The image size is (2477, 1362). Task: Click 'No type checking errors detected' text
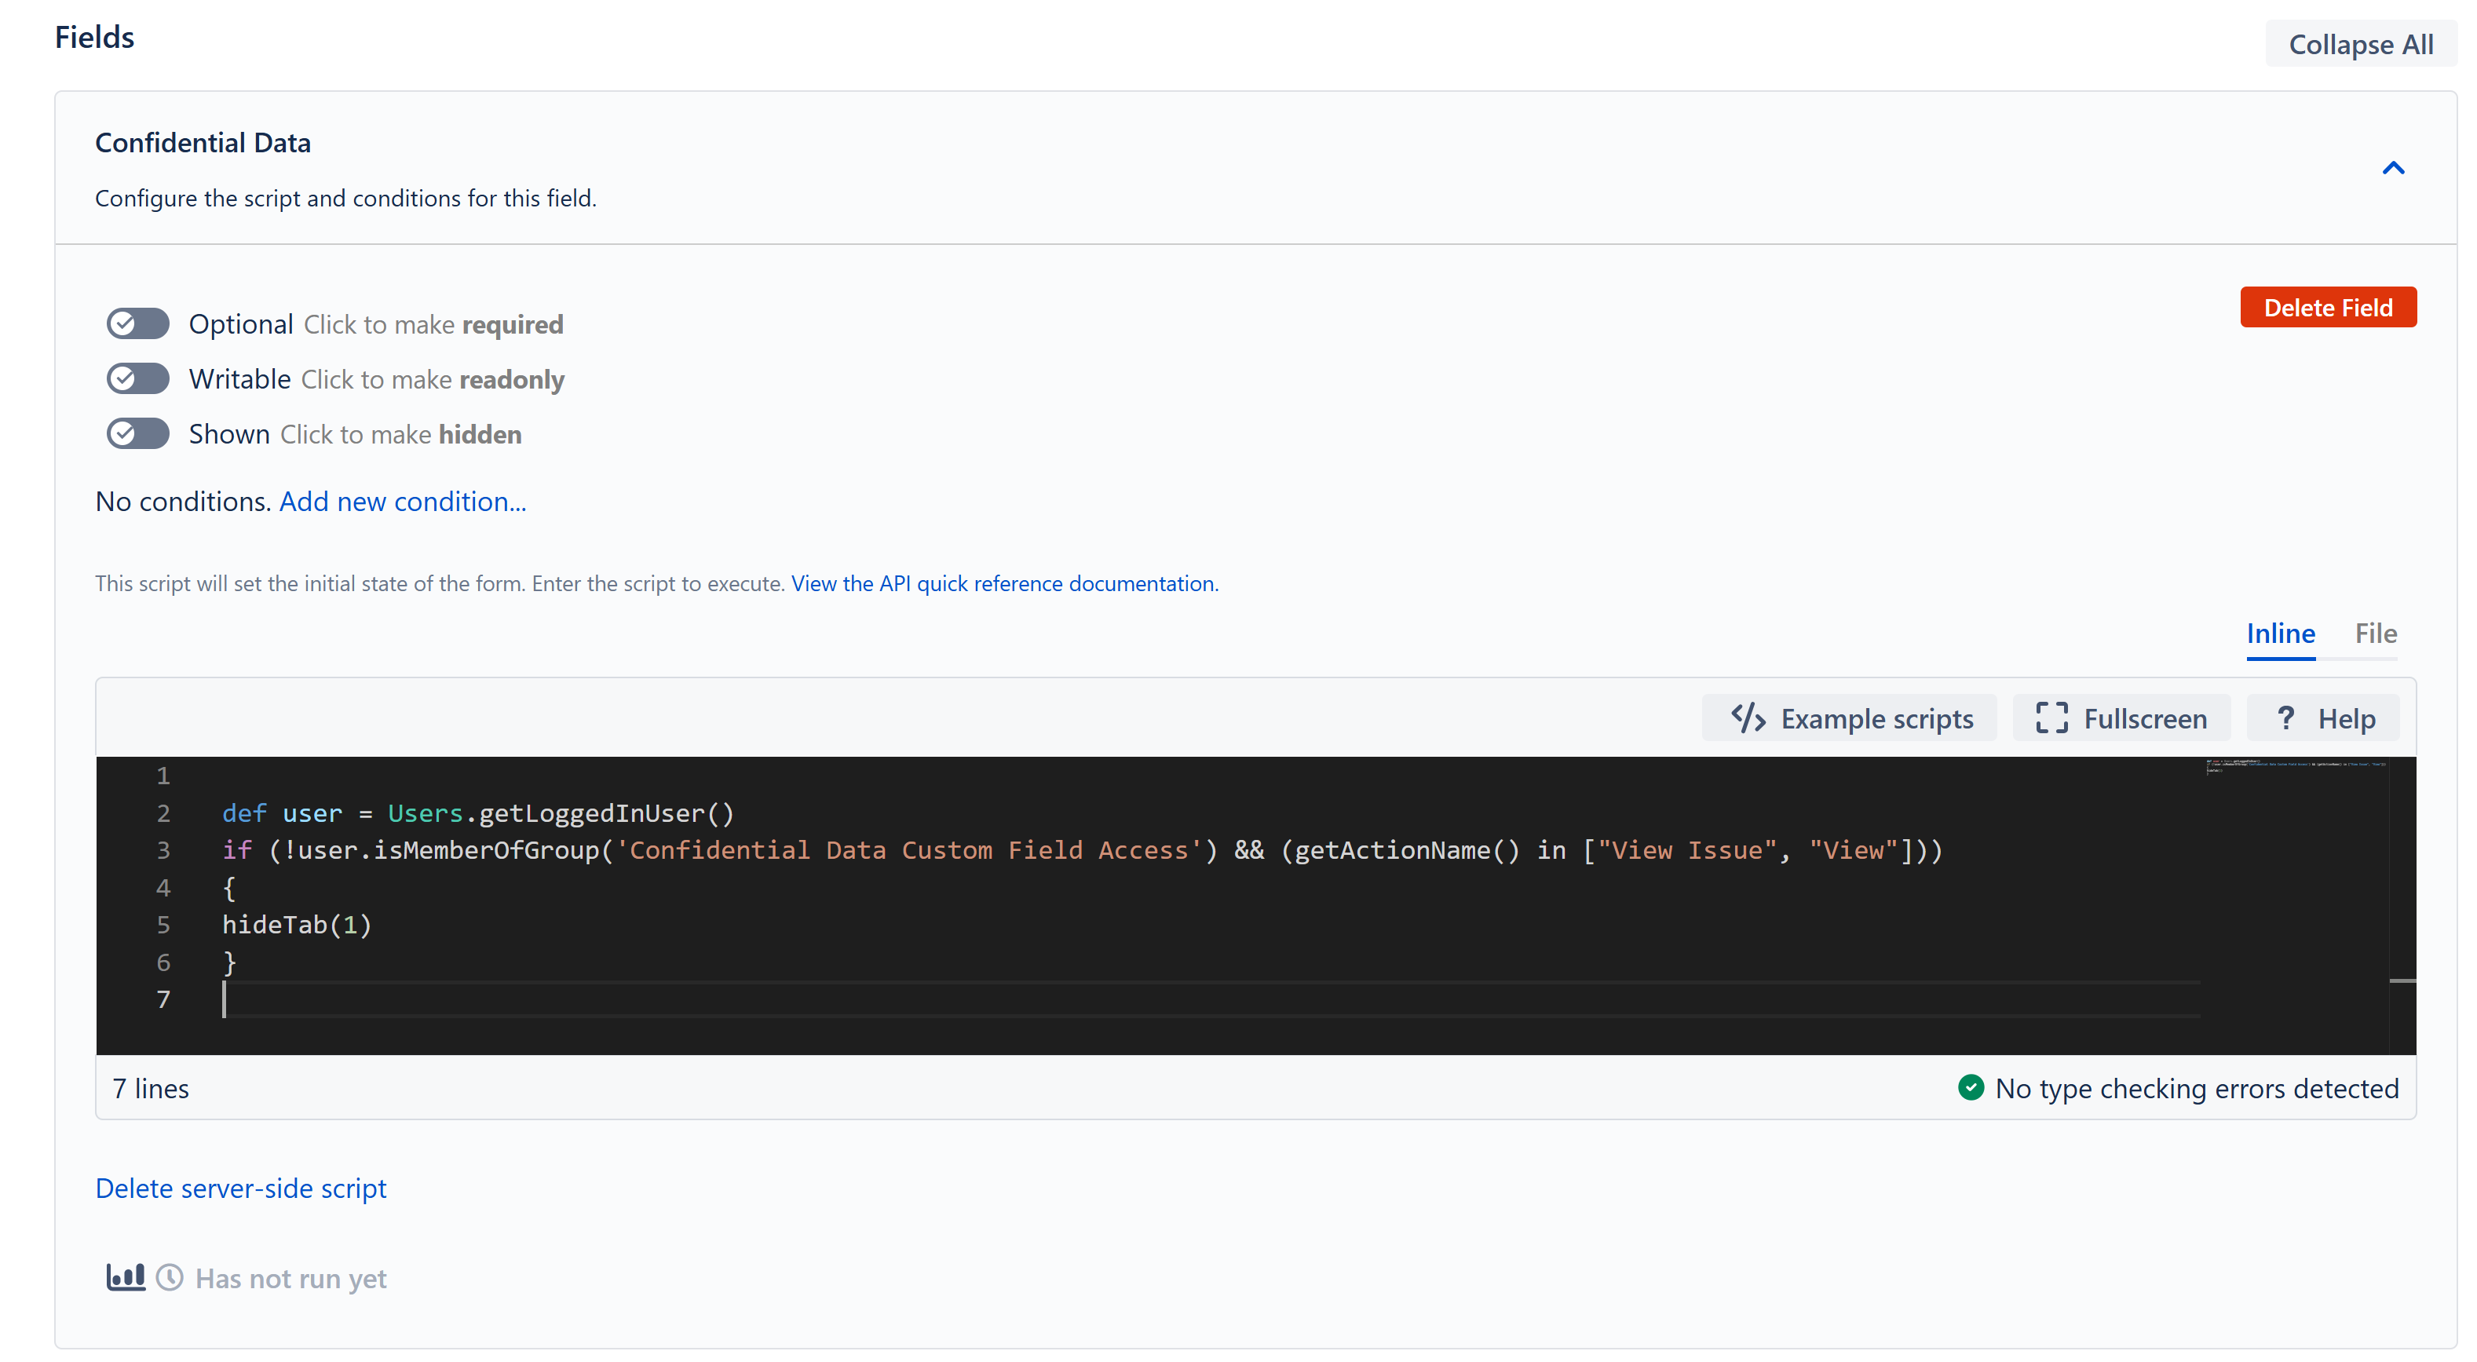tap(2198, 1088)
